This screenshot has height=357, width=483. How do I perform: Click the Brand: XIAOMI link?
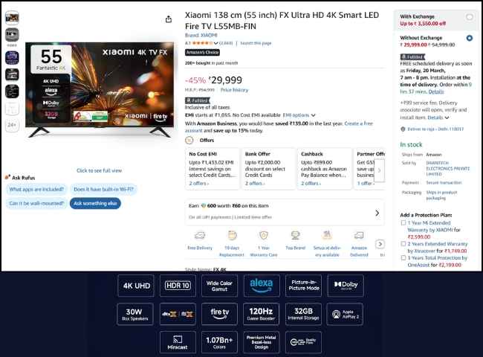click(201, 35)
